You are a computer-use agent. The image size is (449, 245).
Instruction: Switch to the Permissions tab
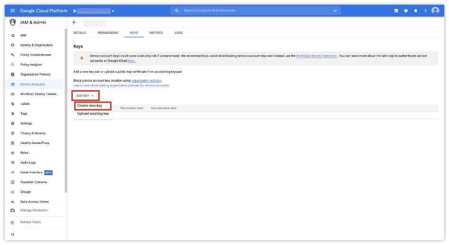[108, 33]
